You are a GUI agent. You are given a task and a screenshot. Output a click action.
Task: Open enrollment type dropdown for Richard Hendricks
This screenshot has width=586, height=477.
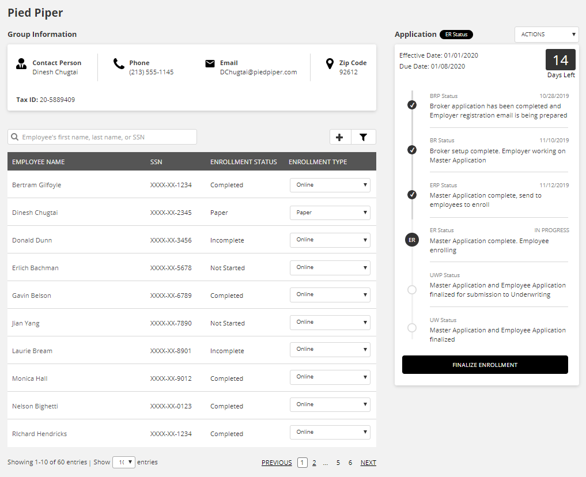pyautogui.click(x=330, y=432)
